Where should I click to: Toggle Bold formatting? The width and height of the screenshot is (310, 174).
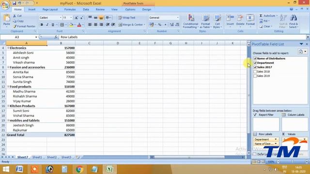click(42, 25)
